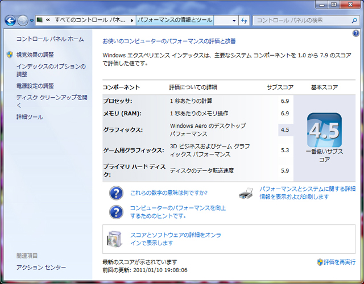Click the サブスコア column header
364x284 pixels.
pyautogui.click(x=280, y=87)
